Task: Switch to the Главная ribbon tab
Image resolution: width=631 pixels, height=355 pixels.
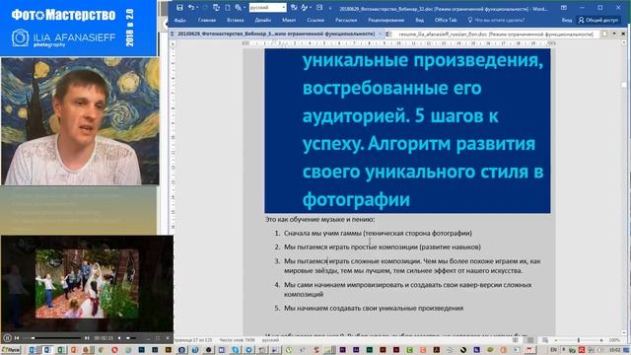Action: coord(207,20)
